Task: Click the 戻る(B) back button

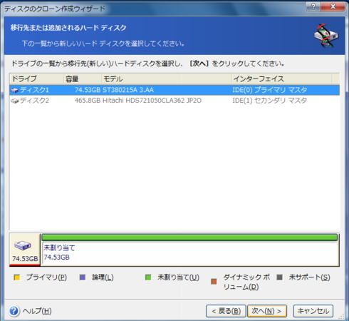Action: 226,311
